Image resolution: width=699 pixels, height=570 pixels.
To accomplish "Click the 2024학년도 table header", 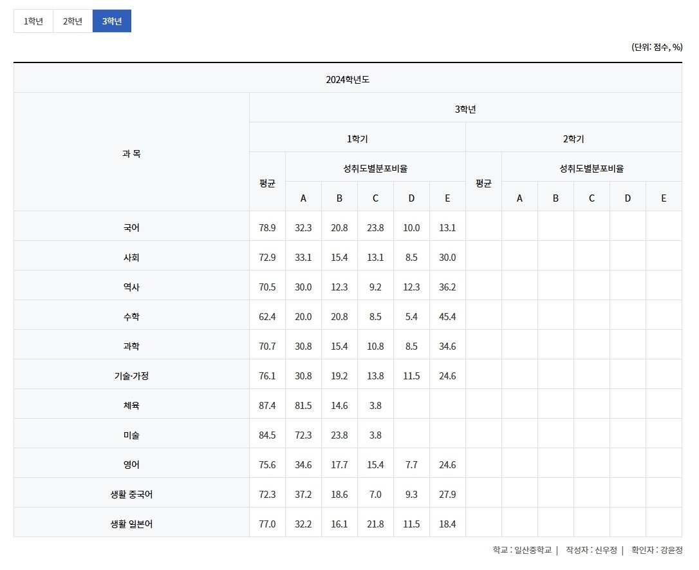I will click(x=348, y=80).
